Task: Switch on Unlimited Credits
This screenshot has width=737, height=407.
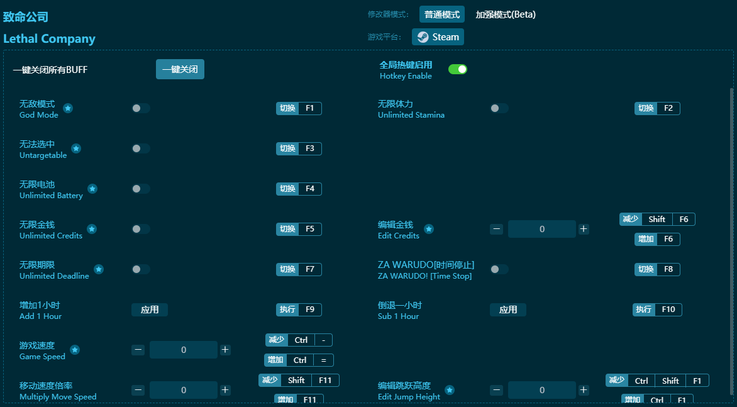Action: [140, 229]
